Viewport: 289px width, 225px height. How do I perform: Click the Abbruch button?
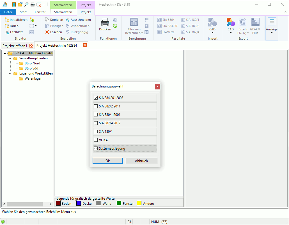[141, 161]
